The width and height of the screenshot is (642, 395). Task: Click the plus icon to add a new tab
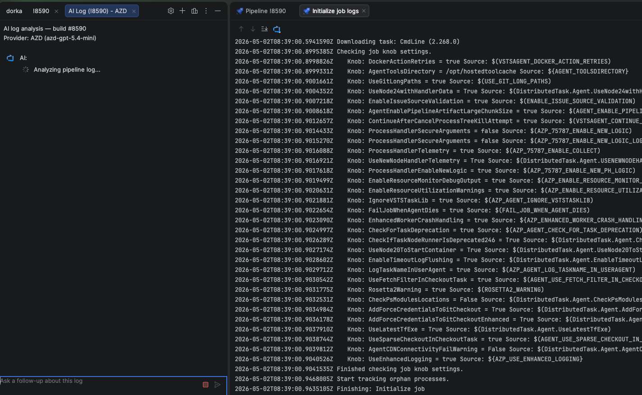pyautogui.click(x=182, y=11)
